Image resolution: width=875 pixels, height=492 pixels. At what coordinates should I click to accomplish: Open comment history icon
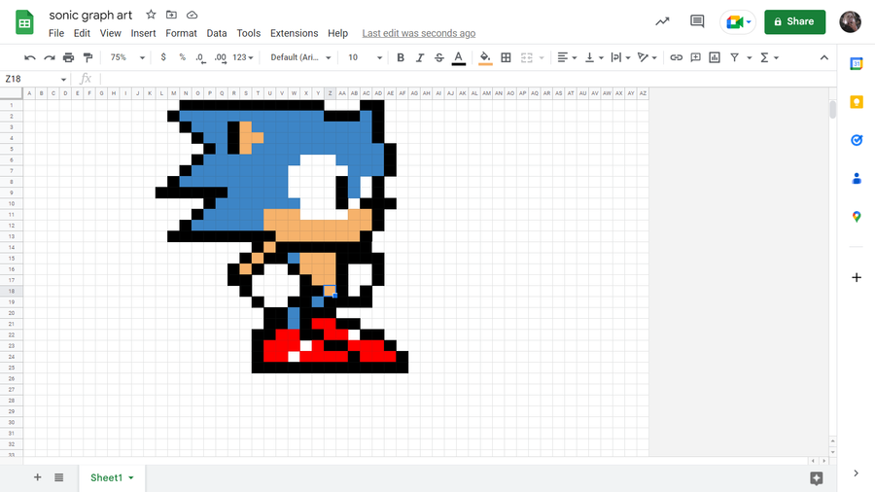(x=697, y=21)
